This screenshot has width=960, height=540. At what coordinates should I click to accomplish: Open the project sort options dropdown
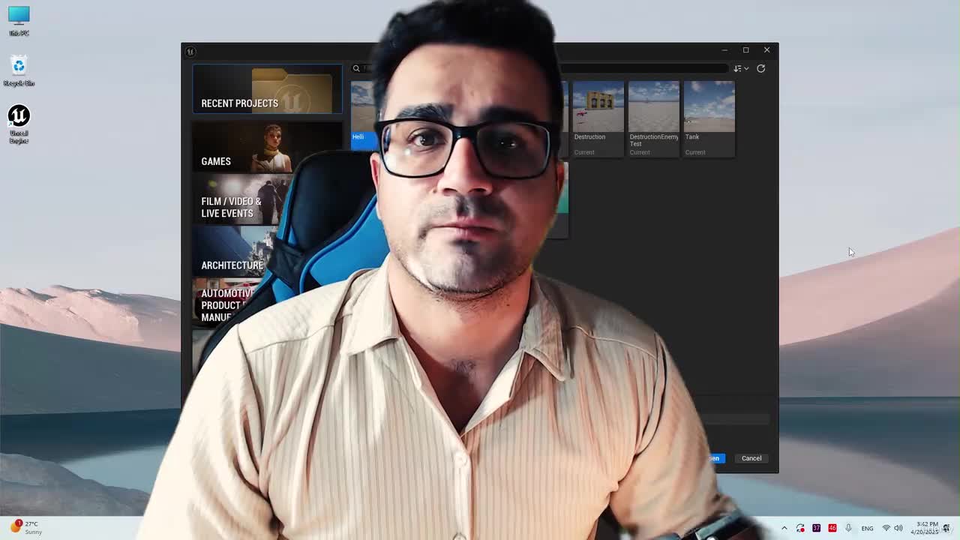(741, 68)
